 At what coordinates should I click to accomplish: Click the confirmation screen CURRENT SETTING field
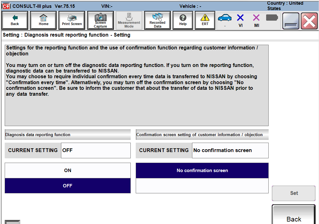click(230, 150)
